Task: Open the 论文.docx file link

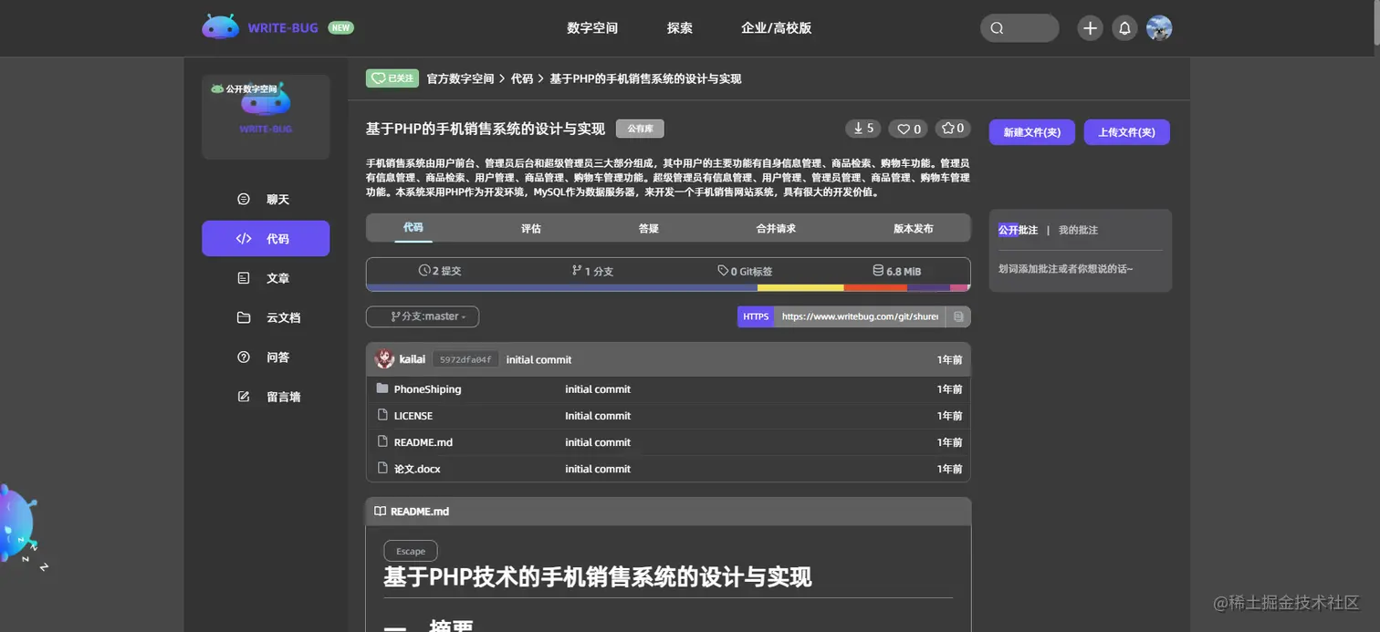Action: 417,469
